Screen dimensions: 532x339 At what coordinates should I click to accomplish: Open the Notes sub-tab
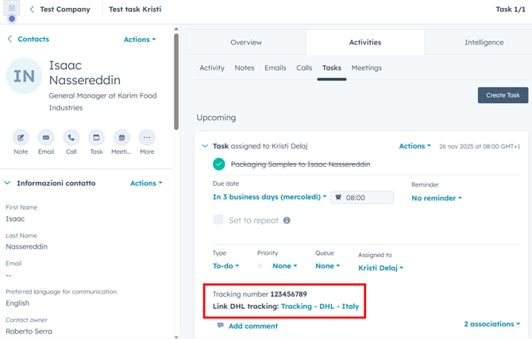coord(245,67)
